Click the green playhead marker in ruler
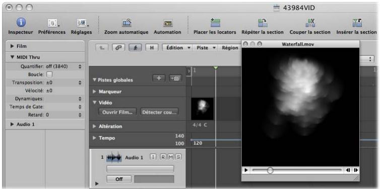This screenshot has height=189, width=380. coord(215,68)
